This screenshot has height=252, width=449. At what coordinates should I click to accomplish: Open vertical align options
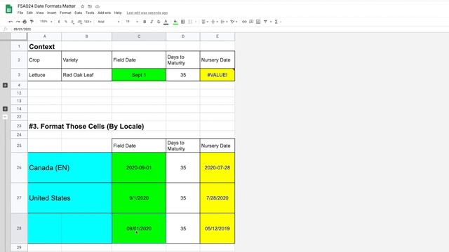pyautogui.click(x=214, y=22)
